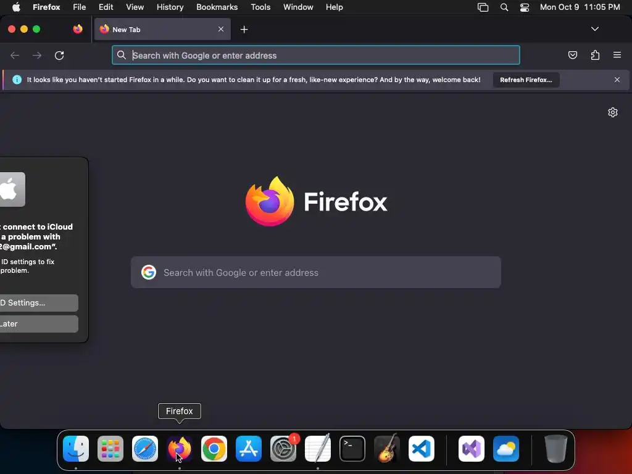Viewport: 632px width, 474px height.
Task: Open the File menu
Action: tap(80, 7)
